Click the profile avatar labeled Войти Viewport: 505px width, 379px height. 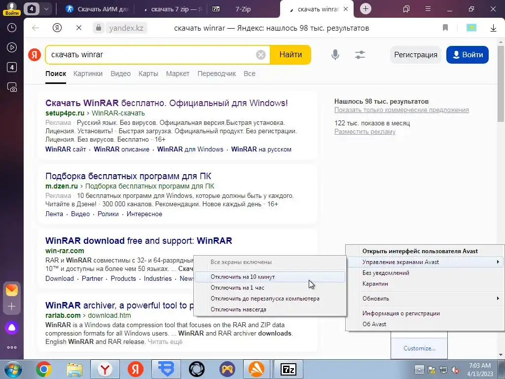click(x=12, y=9)
